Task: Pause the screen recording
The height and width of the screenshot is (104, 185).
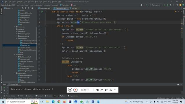Action: click(70, 90)
